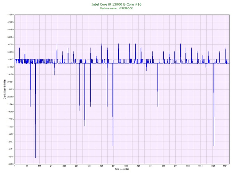The image size is (233, 175).
Task: Click the "Machine name : HYPERBOOK" subtitle
Action: 116,8
